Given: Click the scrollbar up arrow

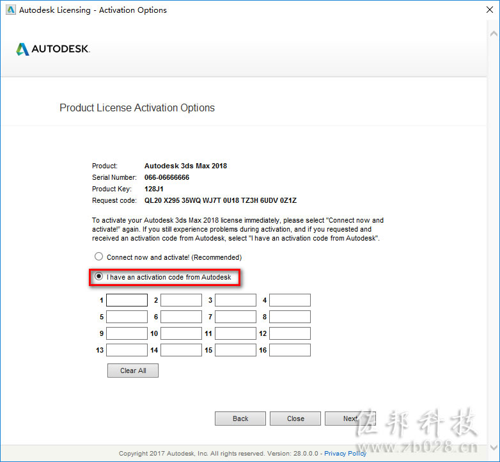Looking at the screenshot, I should [494, 33].
